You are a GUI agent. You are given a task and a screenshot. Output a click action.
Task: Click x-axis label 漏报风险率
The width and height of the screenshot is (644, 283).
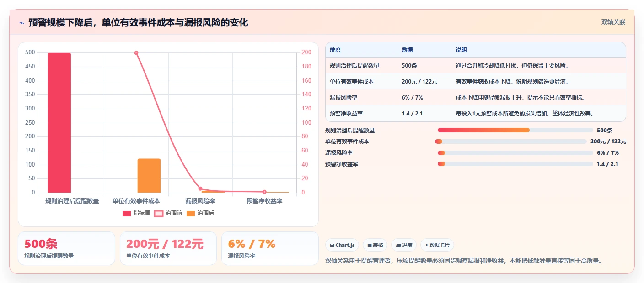[x=200, y=201]
